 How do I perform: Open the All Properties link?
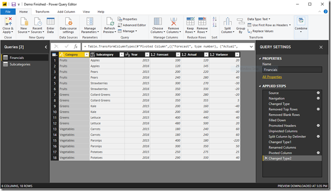[x=272, y=77]
